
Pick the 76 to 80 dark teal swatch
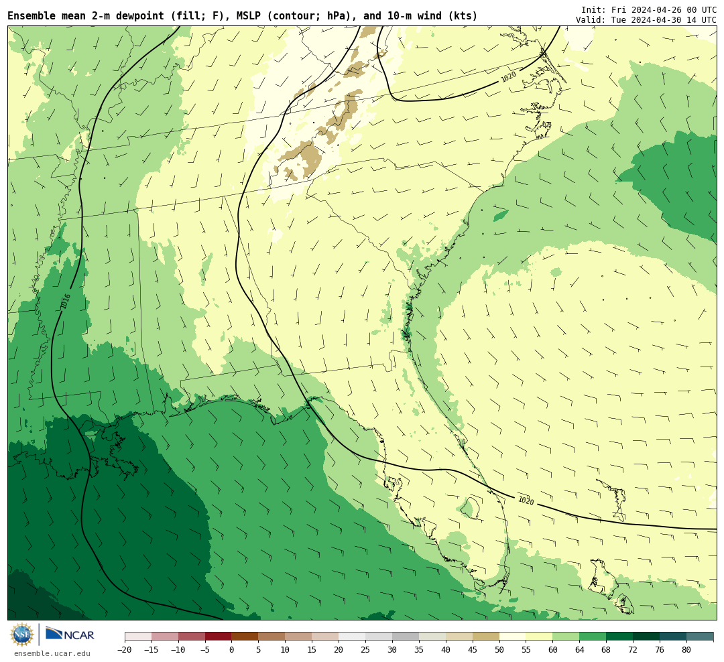(674, 637)
